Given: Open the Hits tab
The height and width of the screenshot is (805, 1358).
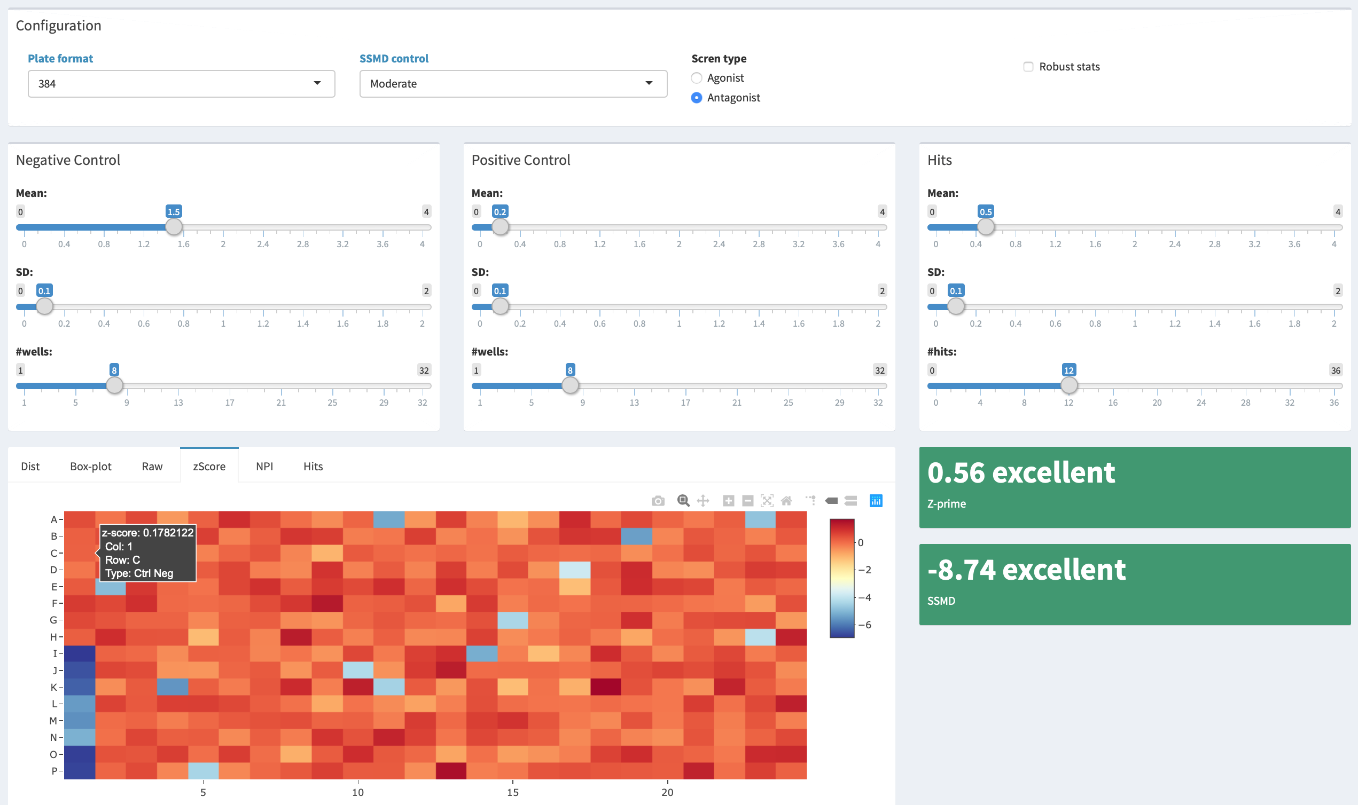Looking at the screenshot, I should tap(313, 467).
